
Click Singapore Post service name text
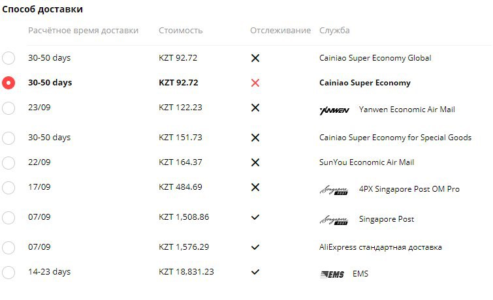point(387,219)
